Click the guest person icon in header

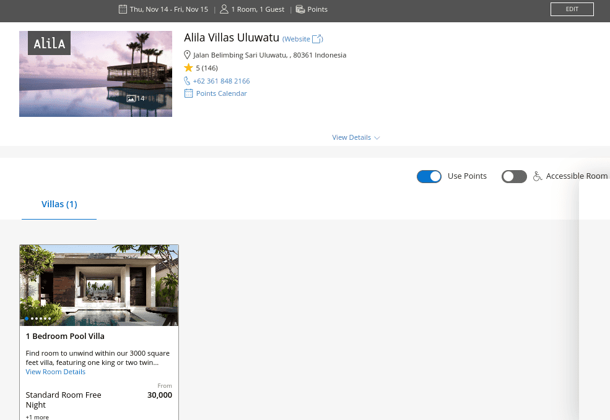[x=224, y=9]
